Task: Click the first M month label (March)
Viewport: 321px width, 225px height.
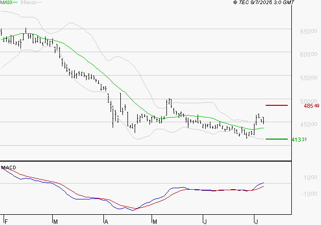Action: (55, 221)
